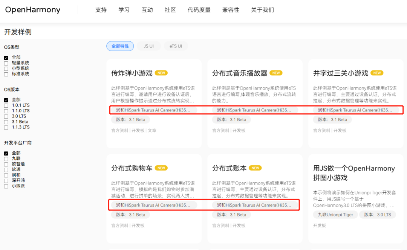Check the 标准系统 checkbox

pos(6,74)
